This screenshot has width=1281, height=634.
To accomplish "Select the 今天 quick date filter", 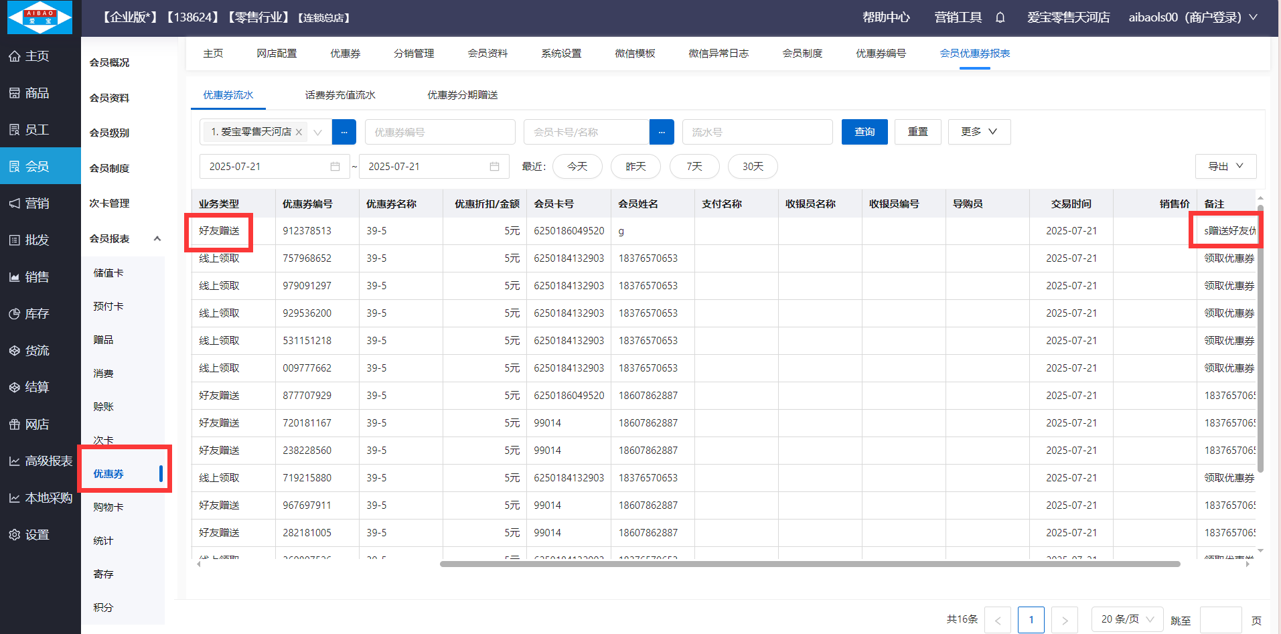I will (577, 167).
